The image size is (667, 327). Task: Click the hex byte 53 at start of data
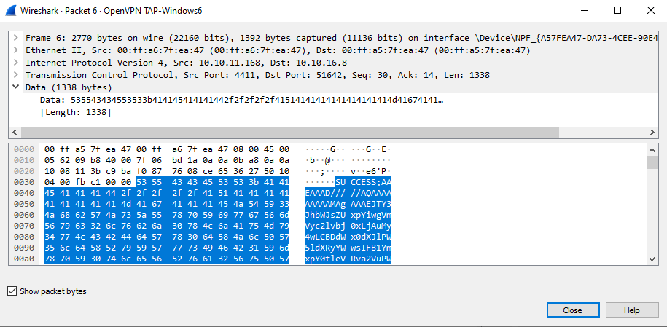pos(141,182)
